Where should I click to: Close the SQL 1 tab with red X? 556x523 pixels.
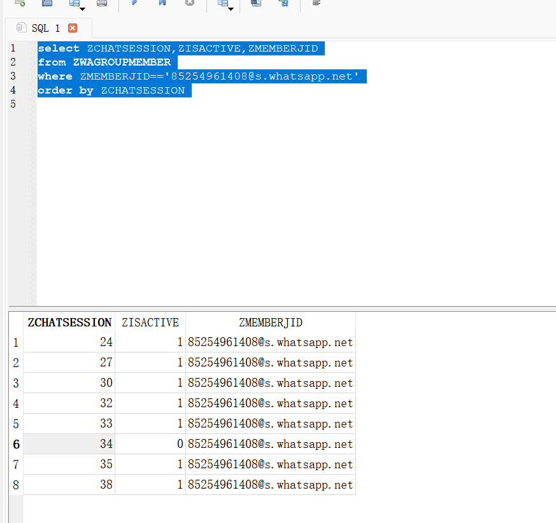tap(73, 28)
